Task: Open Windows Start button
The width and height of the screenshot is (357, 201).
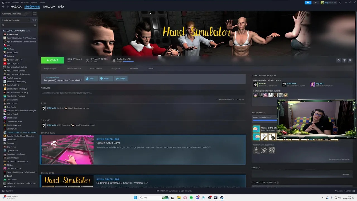Action: tap(135, 198)
